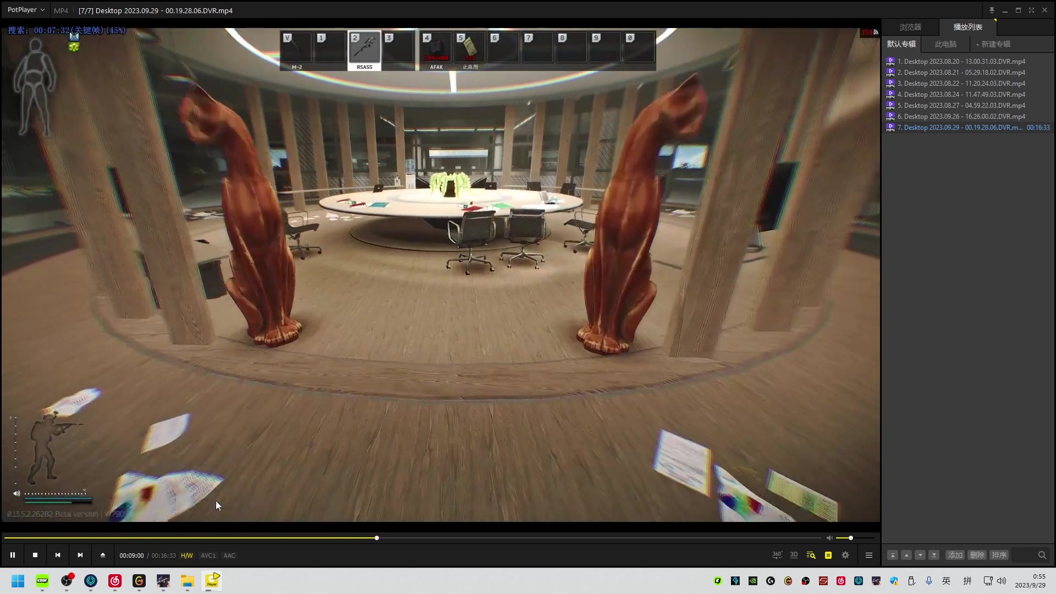Switch input language via 英 indicator

946,581
